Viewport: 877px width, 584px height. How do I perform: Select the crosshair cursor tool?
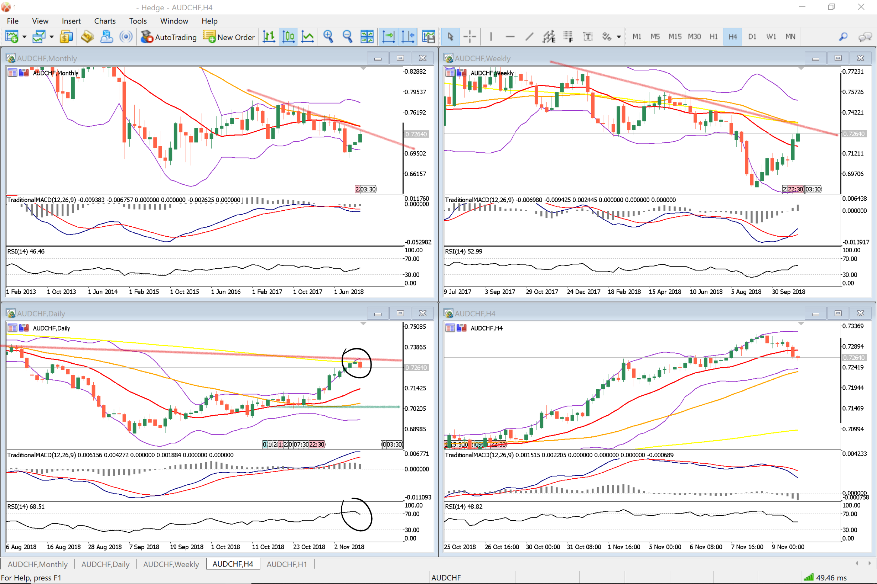point(469,37)
